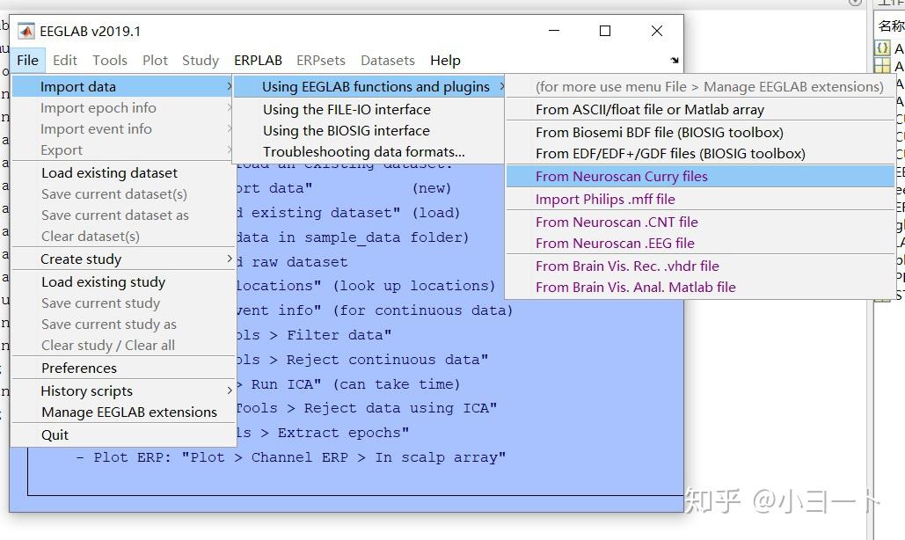Click the matrix grid variable icon in workspace

[x=881, y=65]
